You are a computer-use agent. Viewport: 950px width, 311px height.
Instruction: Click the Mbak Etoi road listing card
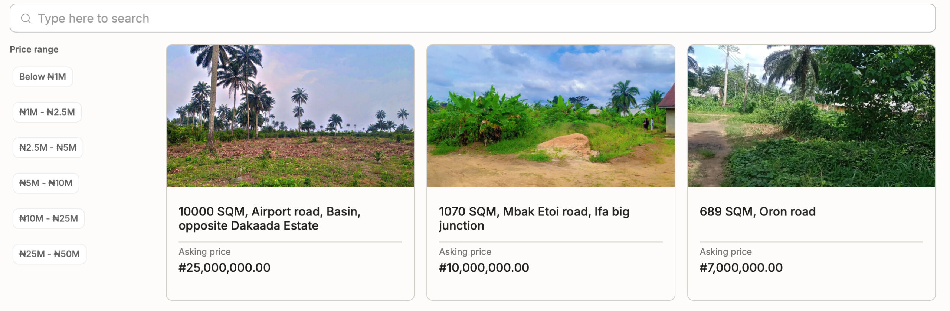coord(551,174)
